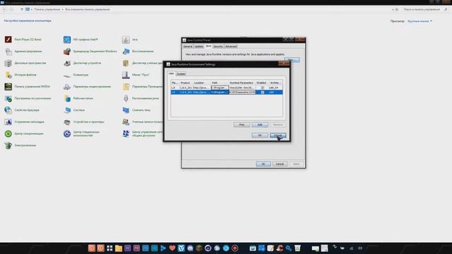Open the Java control panel item
This screenshot has width=452, height=254.
point(130,40)
